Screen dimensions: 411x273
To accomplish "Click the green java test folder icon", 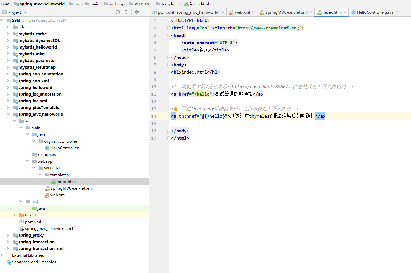I will click(34, 208).
